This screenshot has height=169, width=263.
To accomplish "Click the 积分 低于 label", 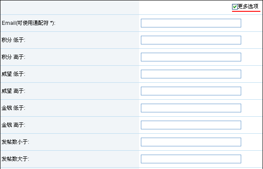I will [x=14, y=40].
